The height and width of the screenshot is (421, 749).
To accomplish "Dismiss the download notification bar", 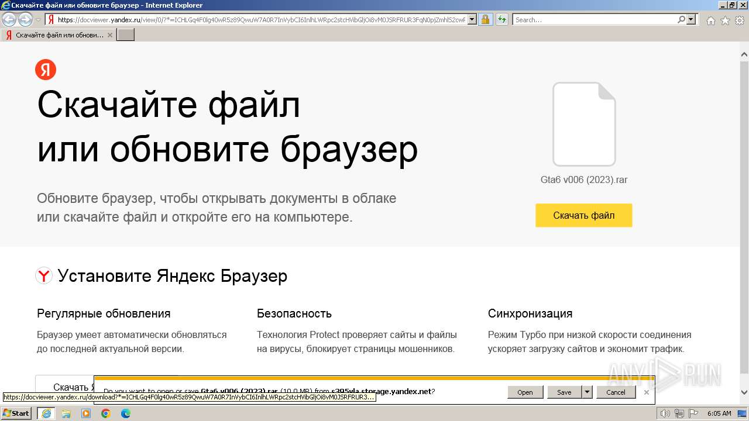I will (646, 392).
